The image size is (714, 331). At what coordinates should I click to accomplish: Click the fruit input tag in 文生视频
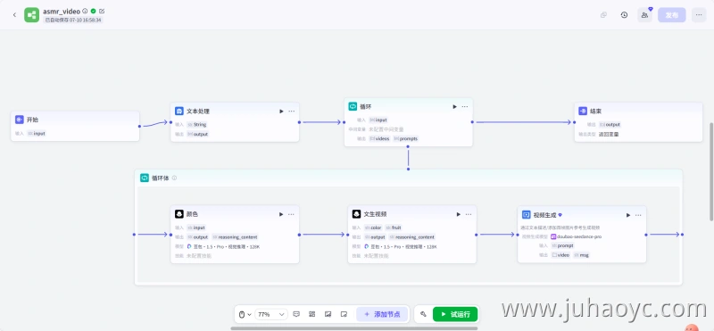click(394, 228)
